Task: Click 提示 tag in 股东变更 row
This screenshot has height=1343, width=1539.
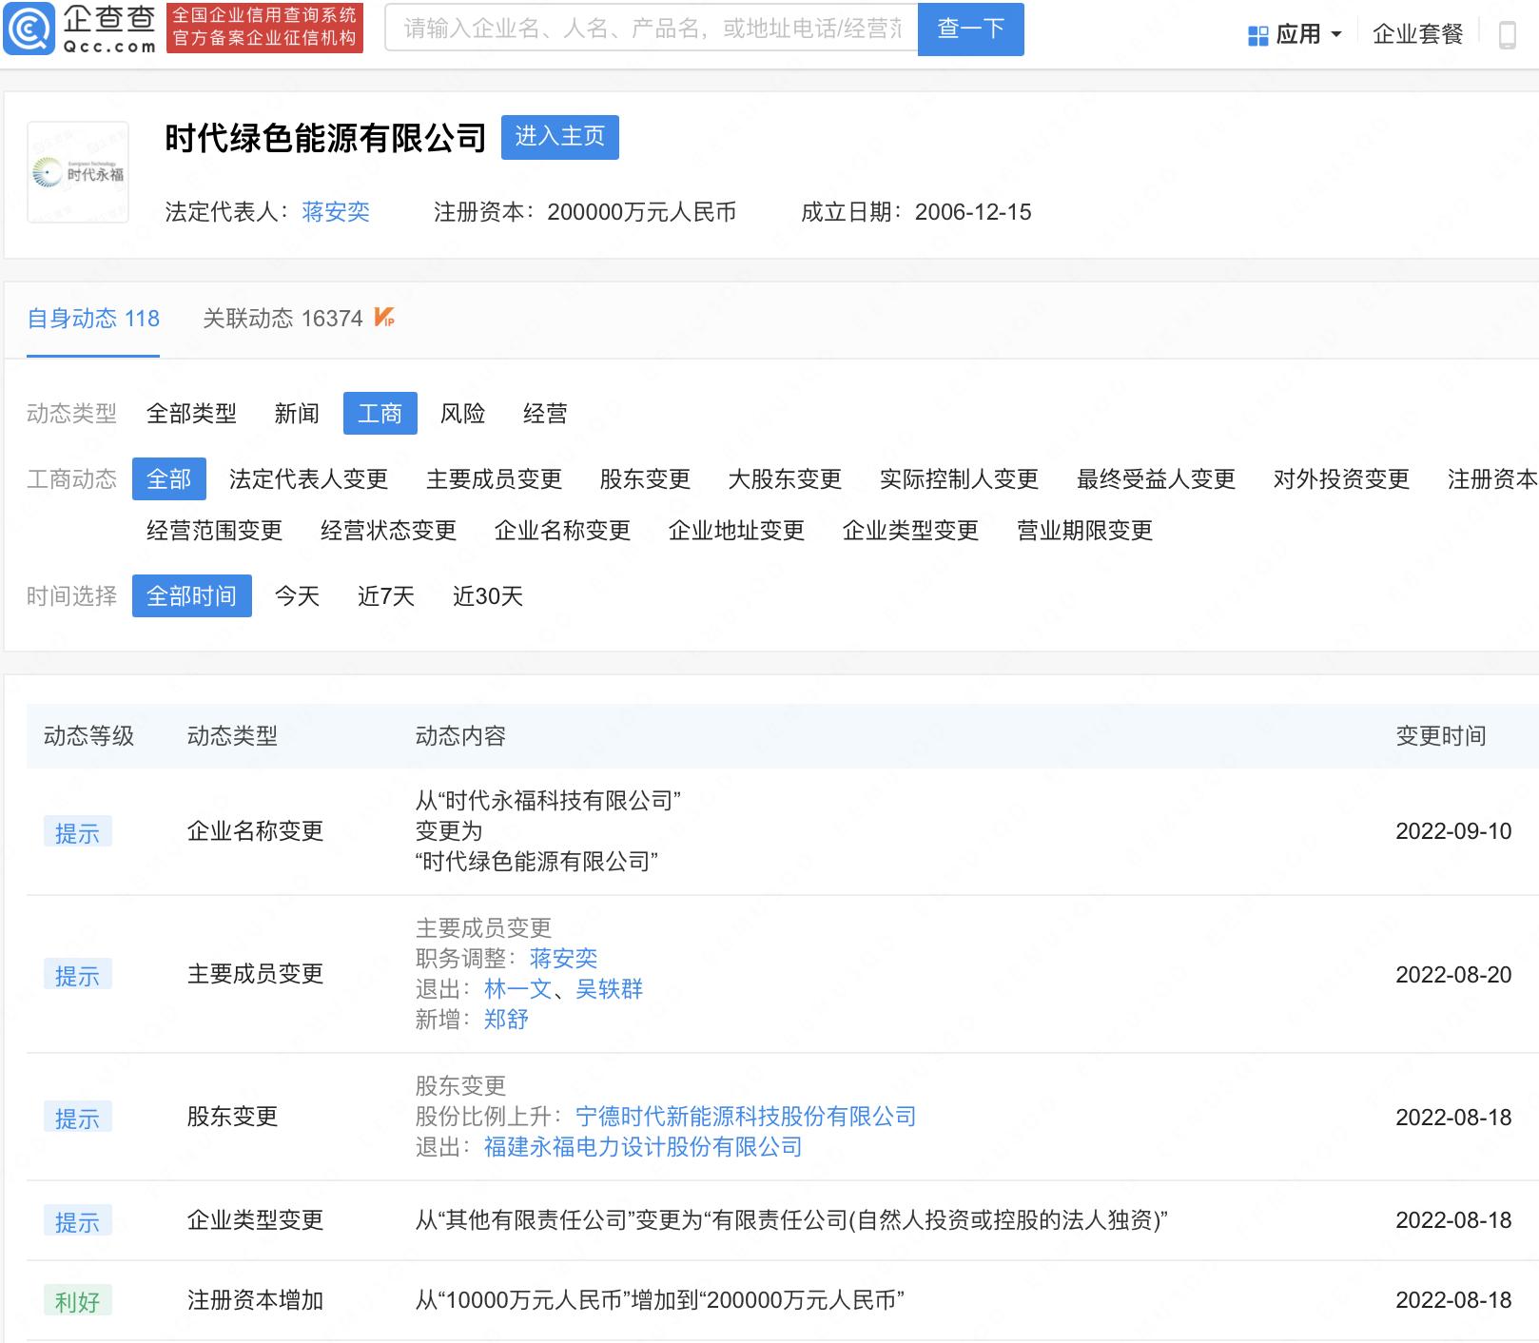Action: (x=78, y=1118)
